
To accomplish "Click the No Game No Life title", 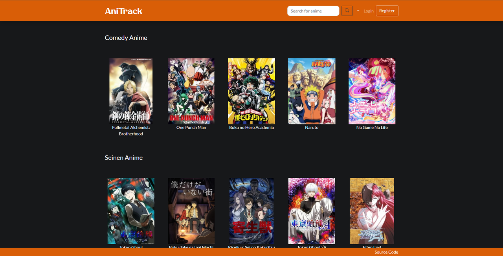I will (x=372, y=128).
